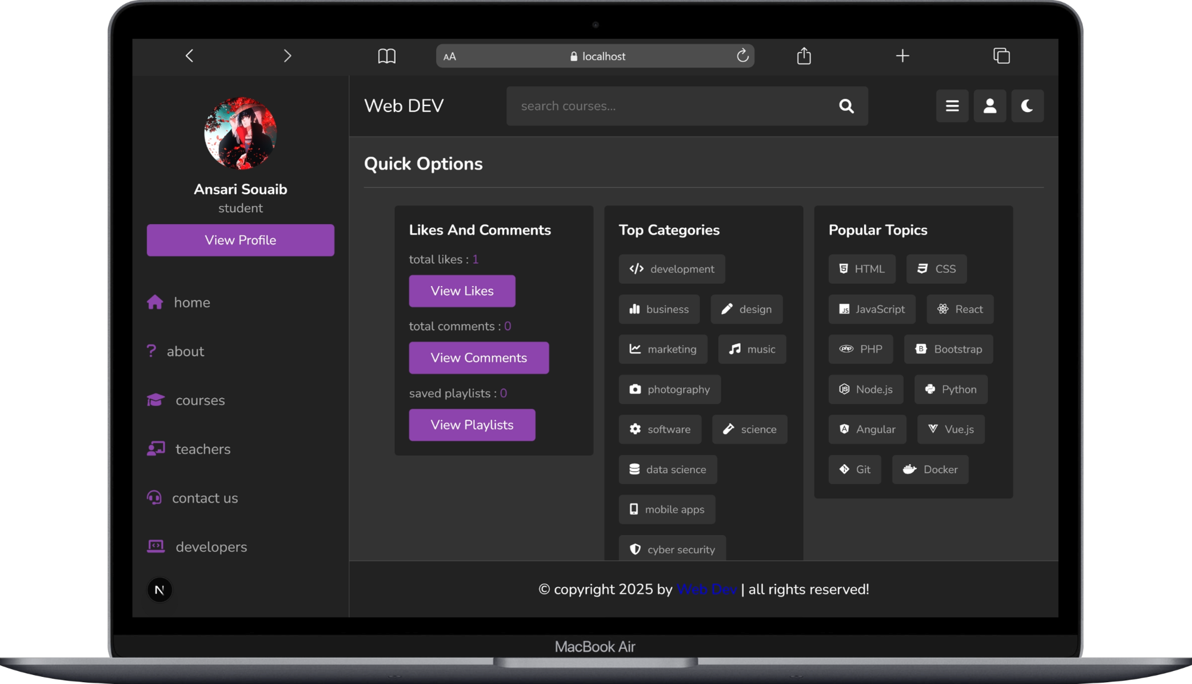1192x684 pixels.
Task: Choose the Python topic
Action: (951, 389)
